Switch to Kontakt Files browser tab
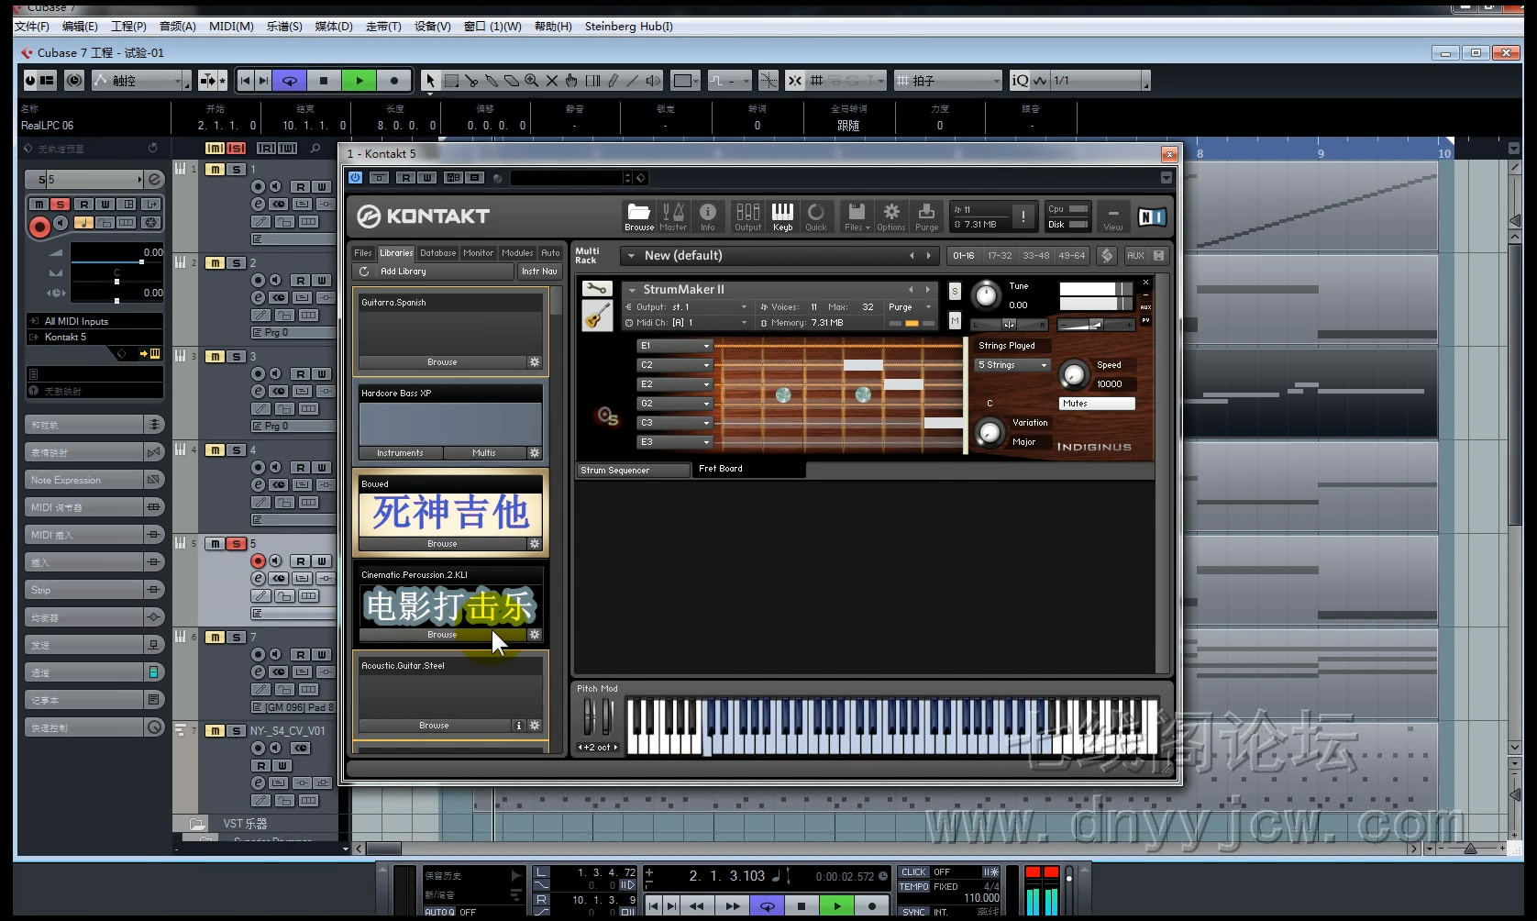This screenshot has width=1537, height=921. click(363, 253)
